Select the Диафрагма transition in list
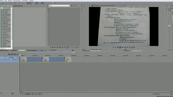 click(x=5, y=22)
